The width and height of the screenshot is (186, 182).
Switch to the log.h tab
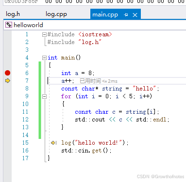tap(13, 14)
